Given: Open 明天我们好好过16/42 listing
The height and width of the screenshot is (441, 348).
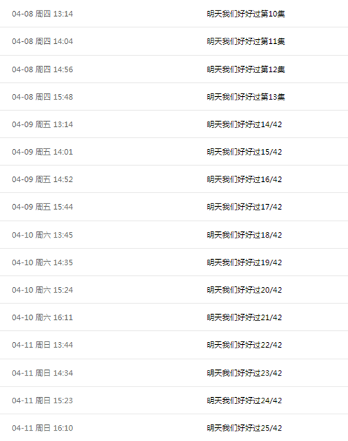Looking at the screenshot, I should point(244,180).
